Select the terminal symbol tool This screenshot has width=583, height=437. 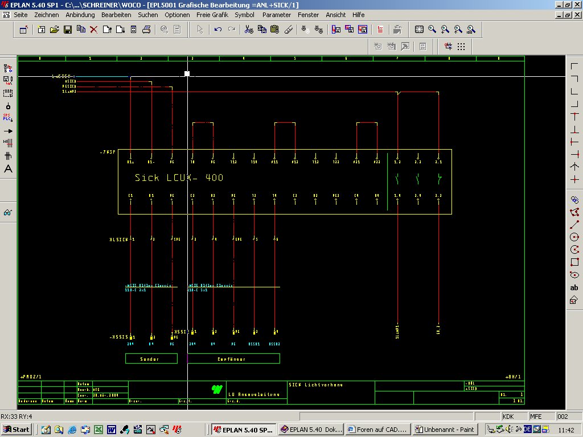point(8,106)
